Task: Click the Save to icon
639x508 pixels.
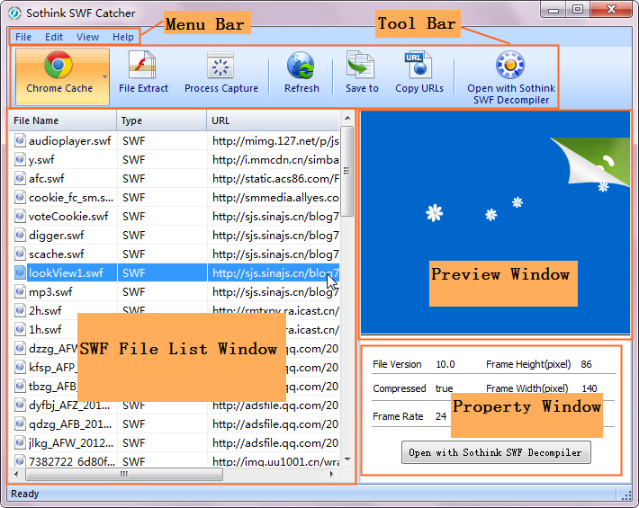Action: click(x=361, y=65)
